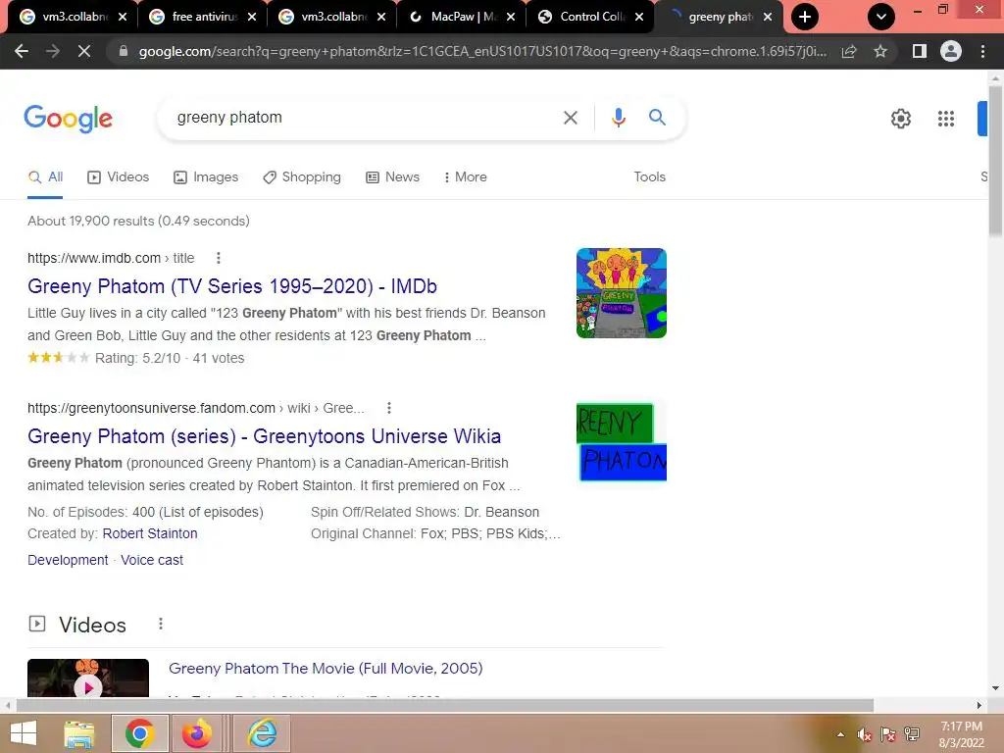This screenshot has height=753, width=1004.
Task: Click the horizontal scrollbar thumb
Action: click(x=445, y=706)
